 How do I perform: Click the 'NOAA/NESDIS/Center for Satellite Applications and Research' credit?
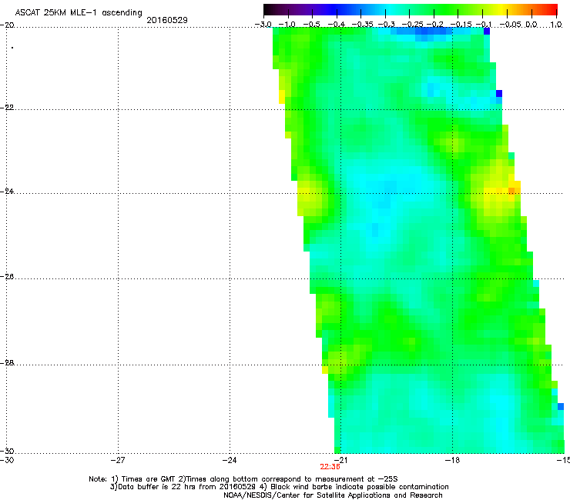pos(333,495)
